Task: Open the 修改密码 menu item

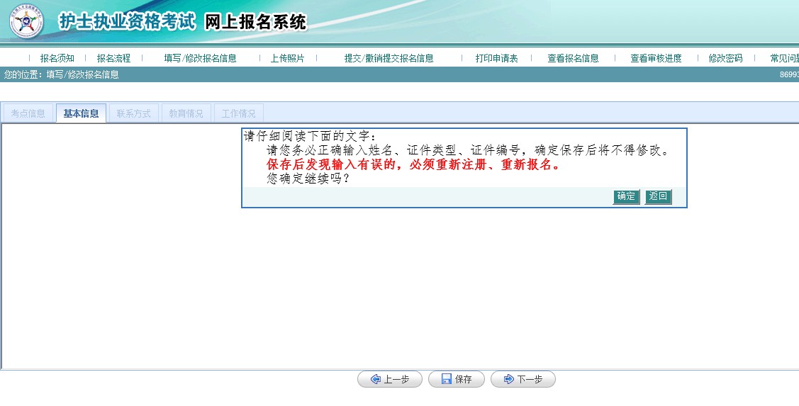Action: point(725,58)
